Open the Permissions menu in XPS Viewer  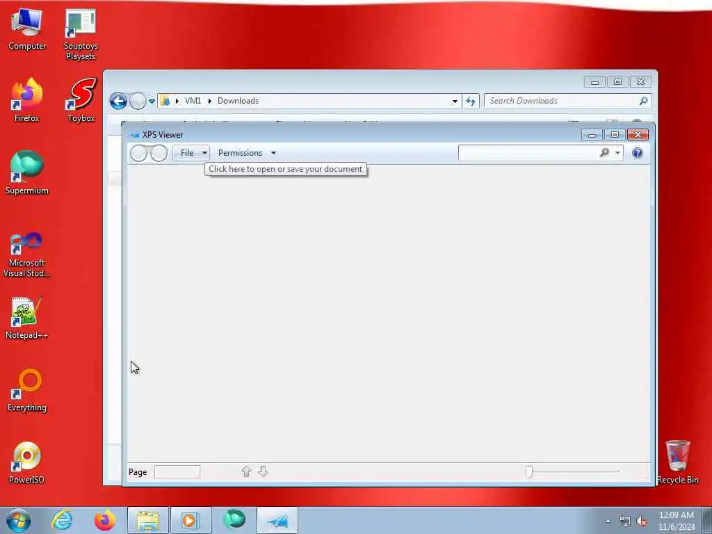point(240,153)
